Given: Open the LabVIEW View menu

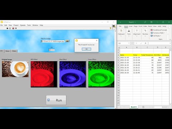Looking at the screenshot, I should (10, 25).
